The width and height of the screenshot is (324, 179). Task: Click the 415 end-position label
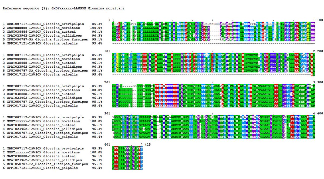click(148, 144)
